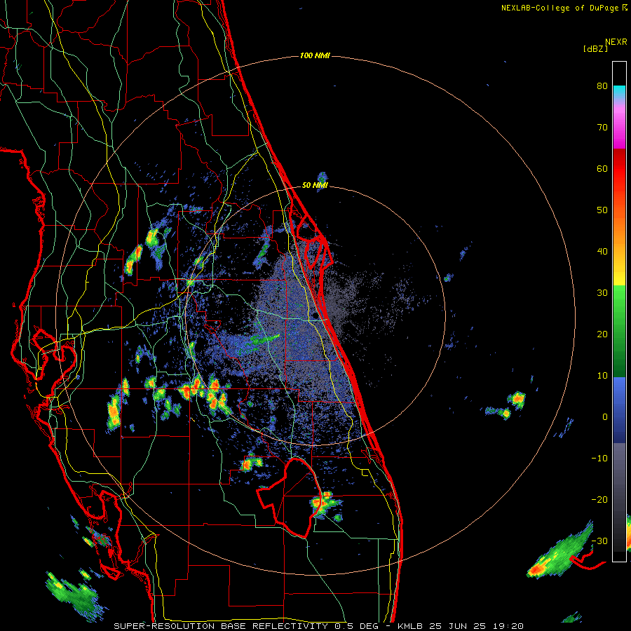Click the NEXLAB-College of DuPage watermark text
The height and width of the screenshot is (631, 631).
click(564, 8)
